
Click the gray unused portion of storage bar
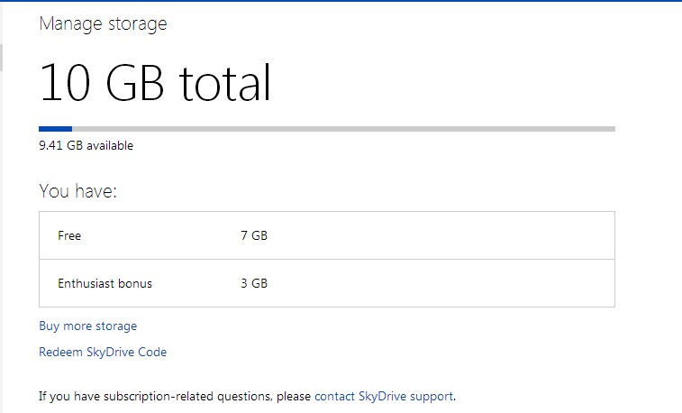point(342,129)
